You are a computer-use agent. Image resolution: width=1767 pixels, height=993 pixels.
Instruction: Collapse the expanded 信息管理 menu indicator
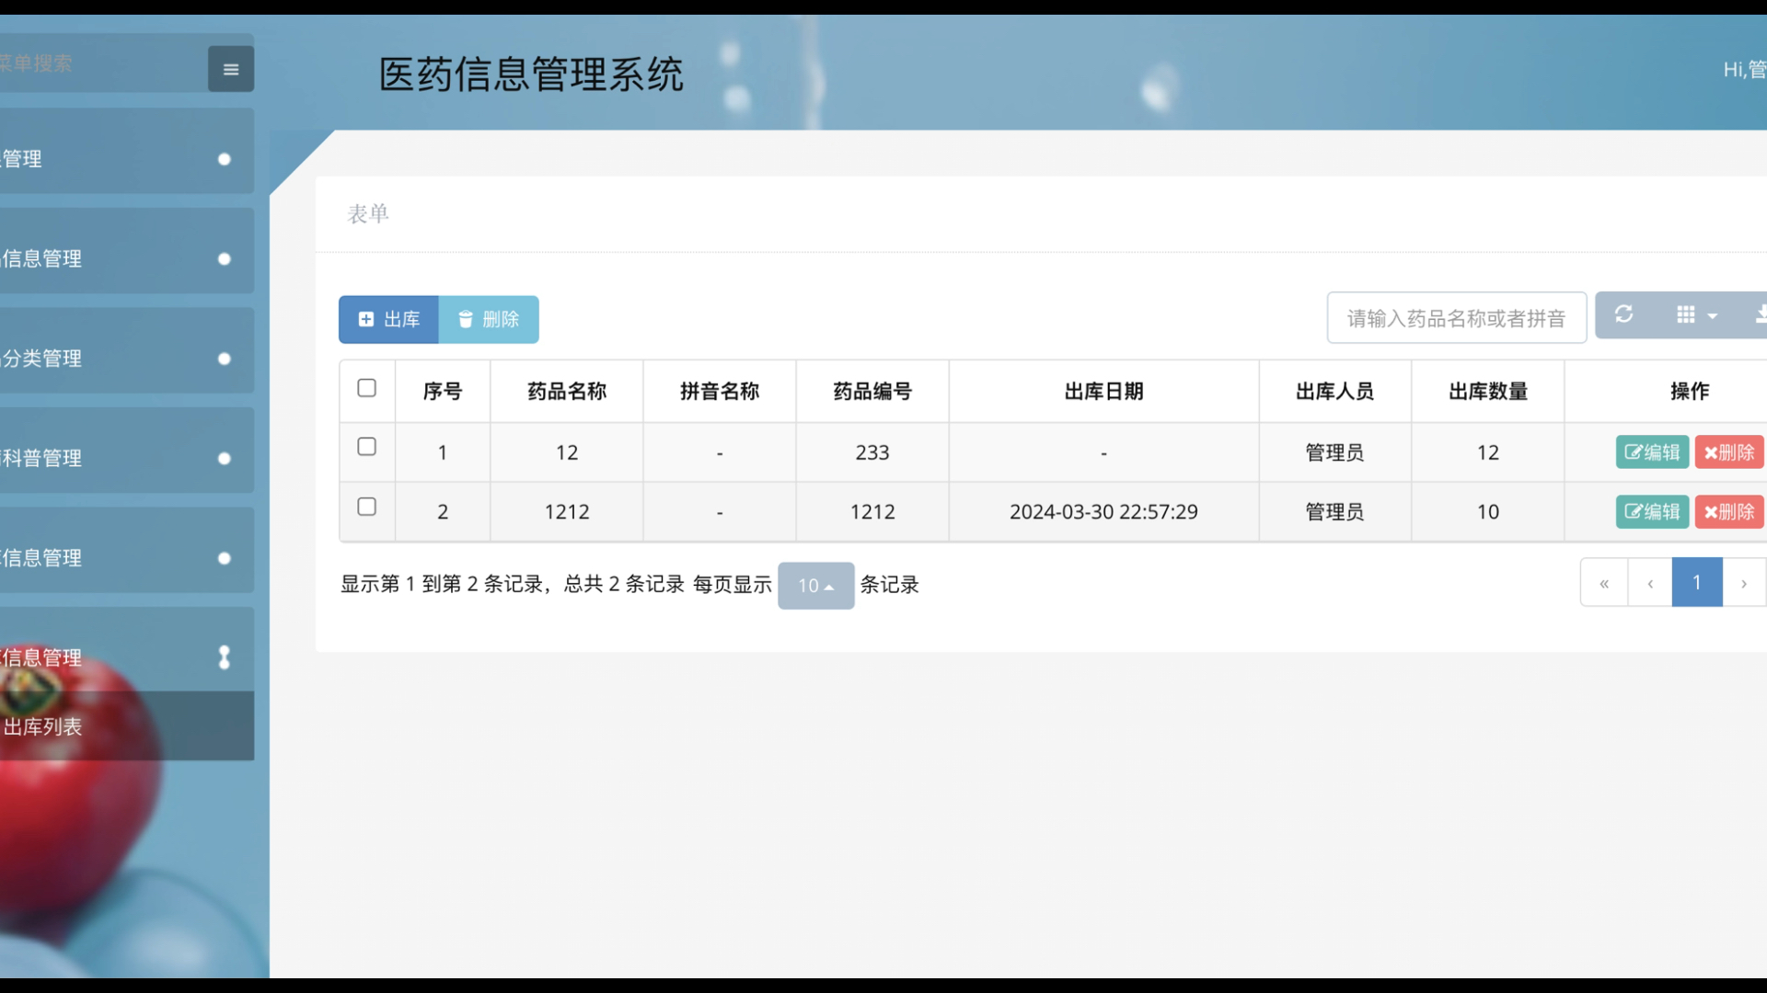click(x=224, y=657)
